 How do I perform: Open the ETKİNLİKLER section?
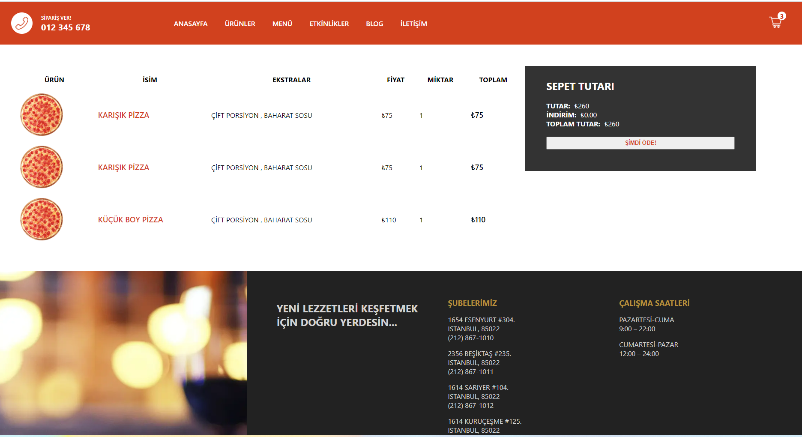(329, 24)
